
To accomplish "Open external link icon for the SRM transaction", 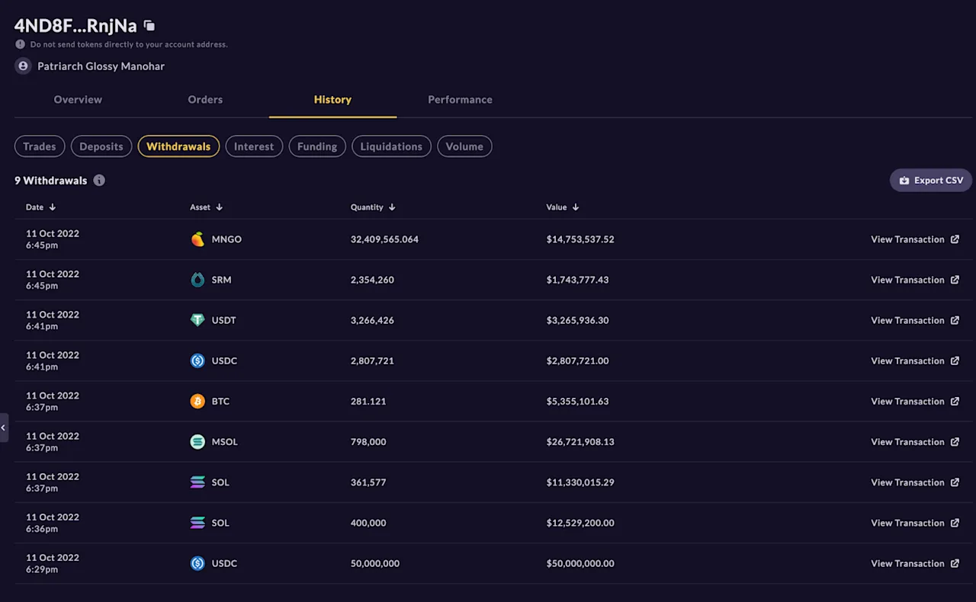I will [955, 280].
